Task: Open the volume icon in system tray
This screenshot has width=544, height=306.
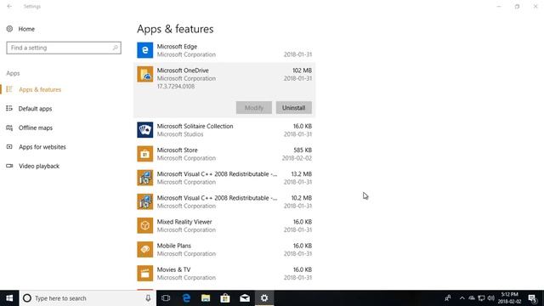Action: coord(490,298)
